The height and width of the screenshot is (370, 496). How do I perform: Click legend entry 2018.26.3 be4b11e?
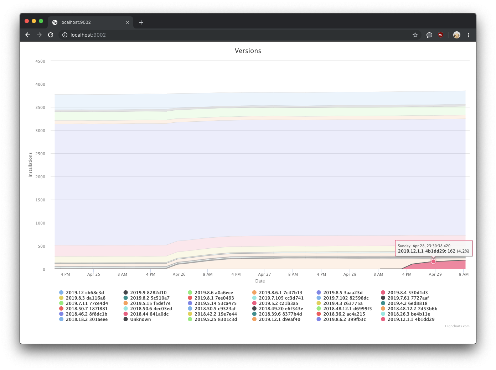[406, 314]
